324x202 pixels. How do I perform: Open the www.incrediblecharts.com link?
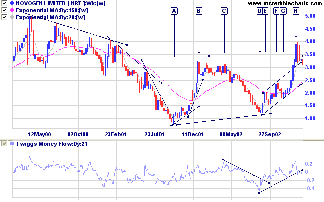click(x=285, y=3)
